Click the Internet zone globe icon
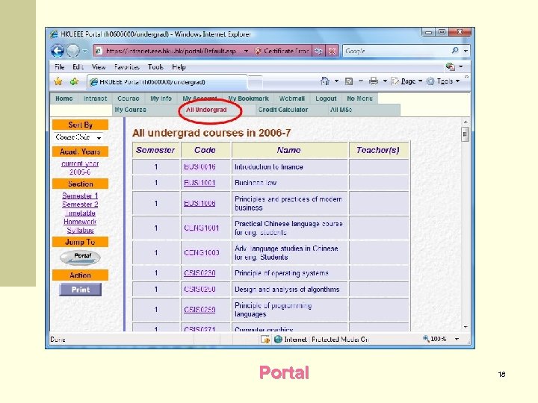The width and height of the screenshot is (538, 403). 278,340
